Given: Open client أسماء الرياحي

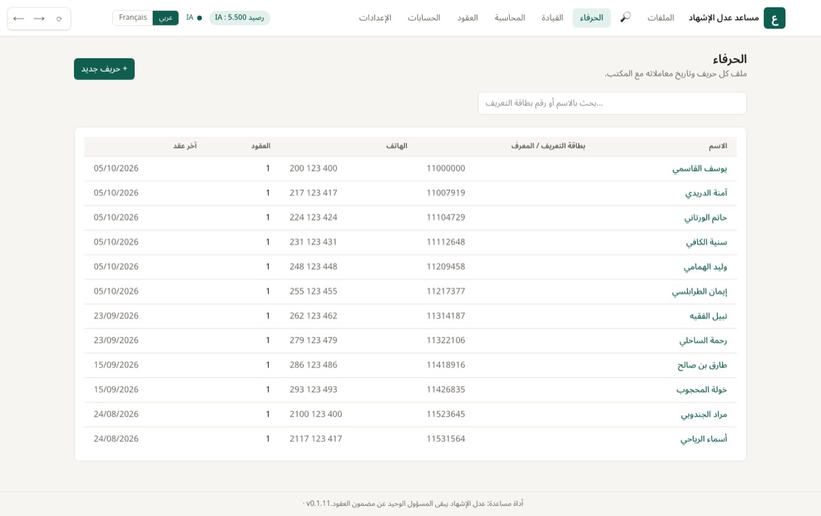Looking at the screenshot, I should 704,439.
